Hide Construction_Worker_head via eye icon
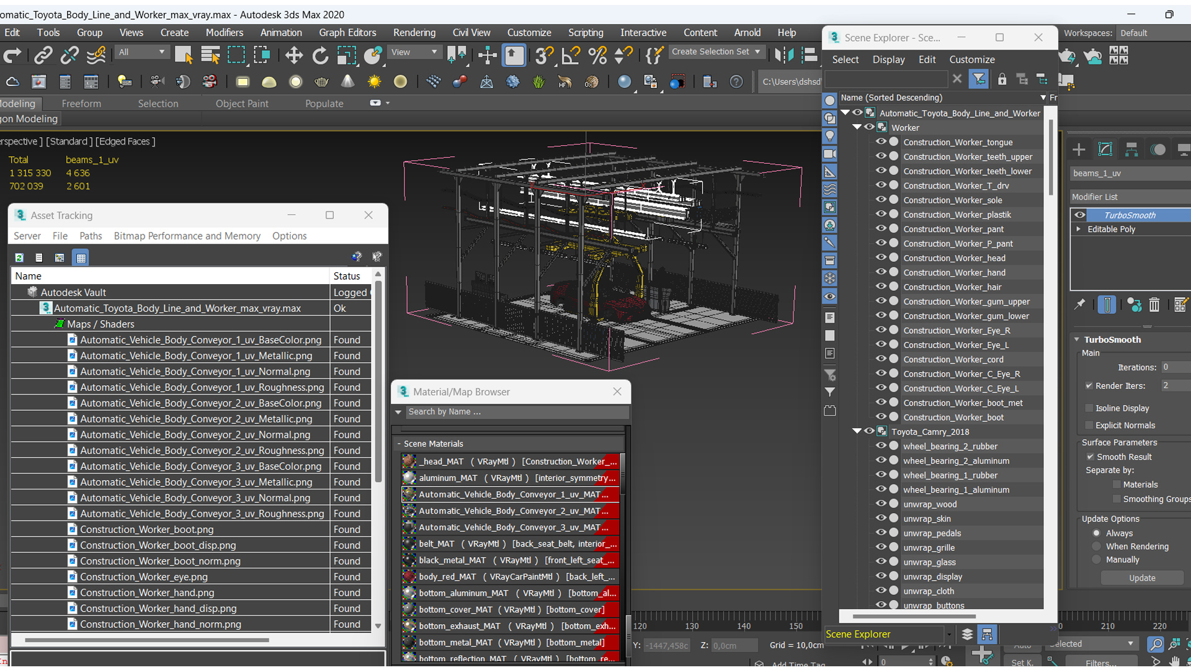Screen dimensions: 1191x670 880,258
